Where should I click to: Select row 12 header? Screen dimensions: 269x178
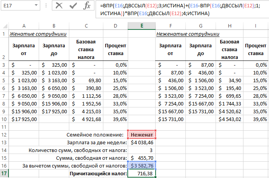point(4,135)
